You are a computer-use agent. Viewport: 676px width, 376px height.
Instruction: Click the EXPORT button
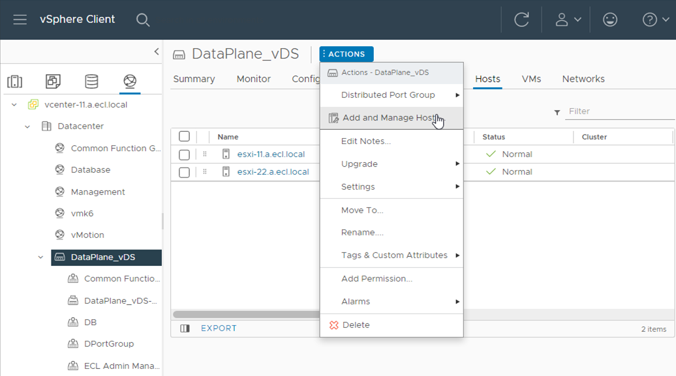point(219,328)
